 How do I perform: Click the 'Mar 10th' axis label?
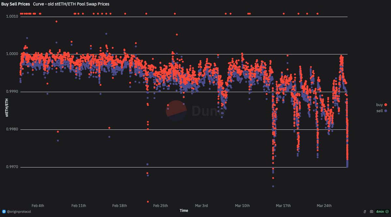coord(242,206)
